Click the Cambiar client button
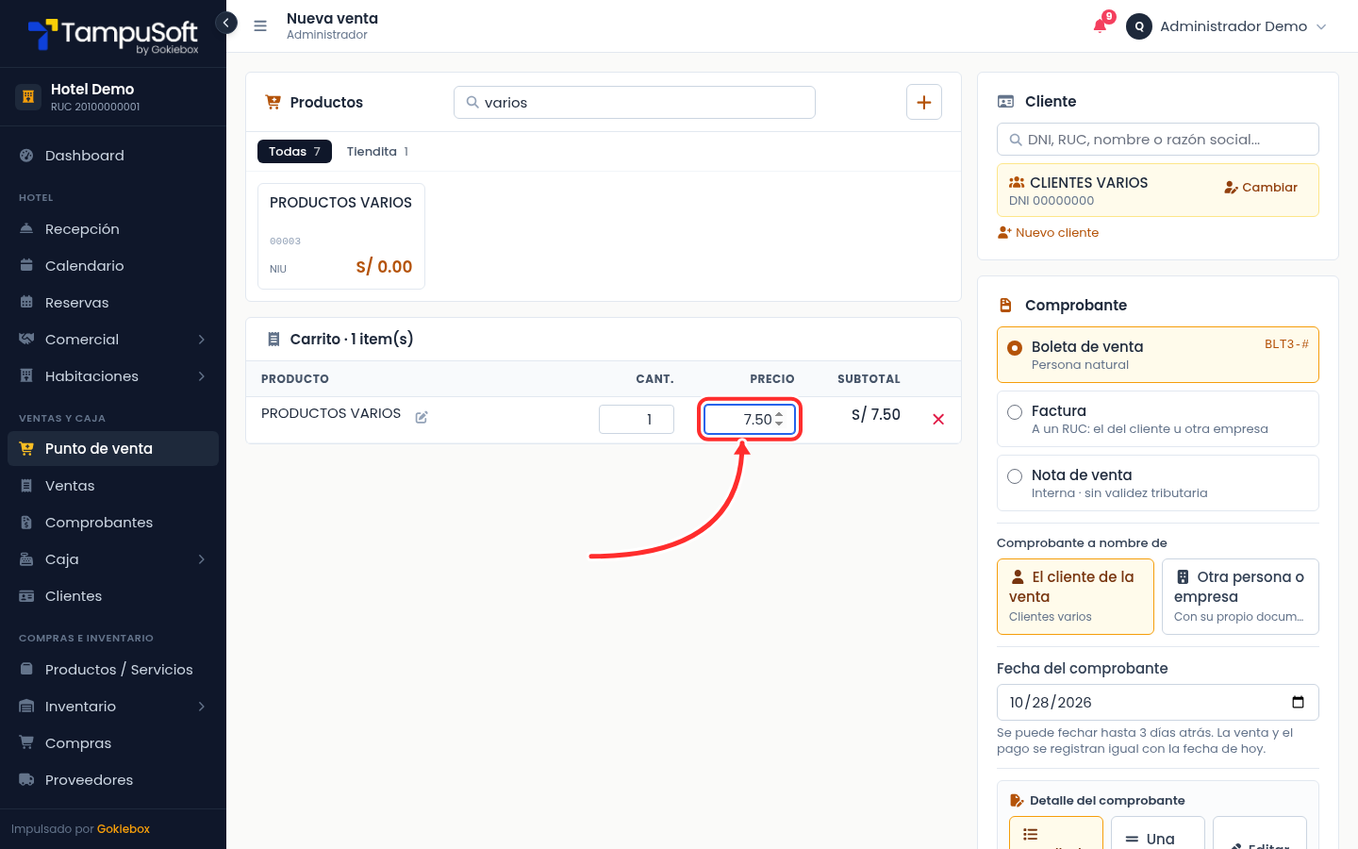The image size is (1358, 849). coord(1261,188)
